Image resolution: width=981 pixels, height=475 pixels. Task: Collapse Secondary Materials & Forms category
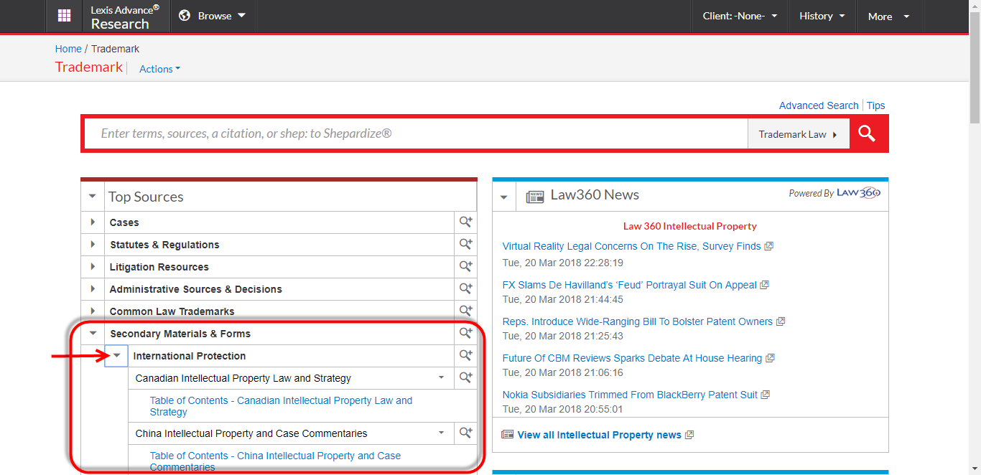[x=93, y=334]
